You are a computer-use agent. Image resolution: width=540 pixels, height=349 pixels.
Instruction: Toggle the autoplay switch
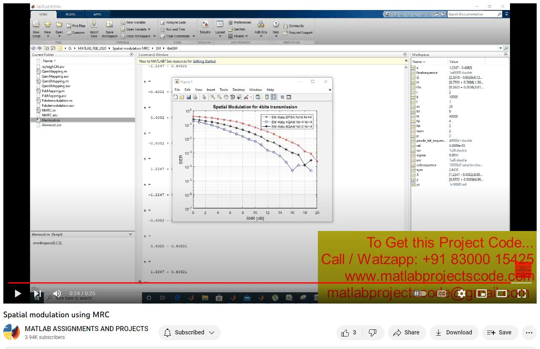[x=420, y=294]
